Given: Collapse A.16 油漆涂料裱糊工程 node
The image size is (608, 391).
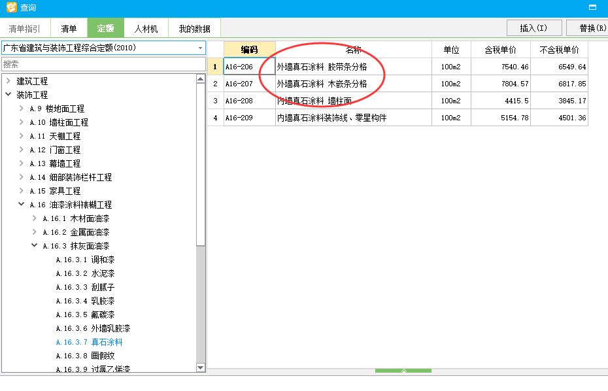Looking at the screenshot, I should (22, 205).
